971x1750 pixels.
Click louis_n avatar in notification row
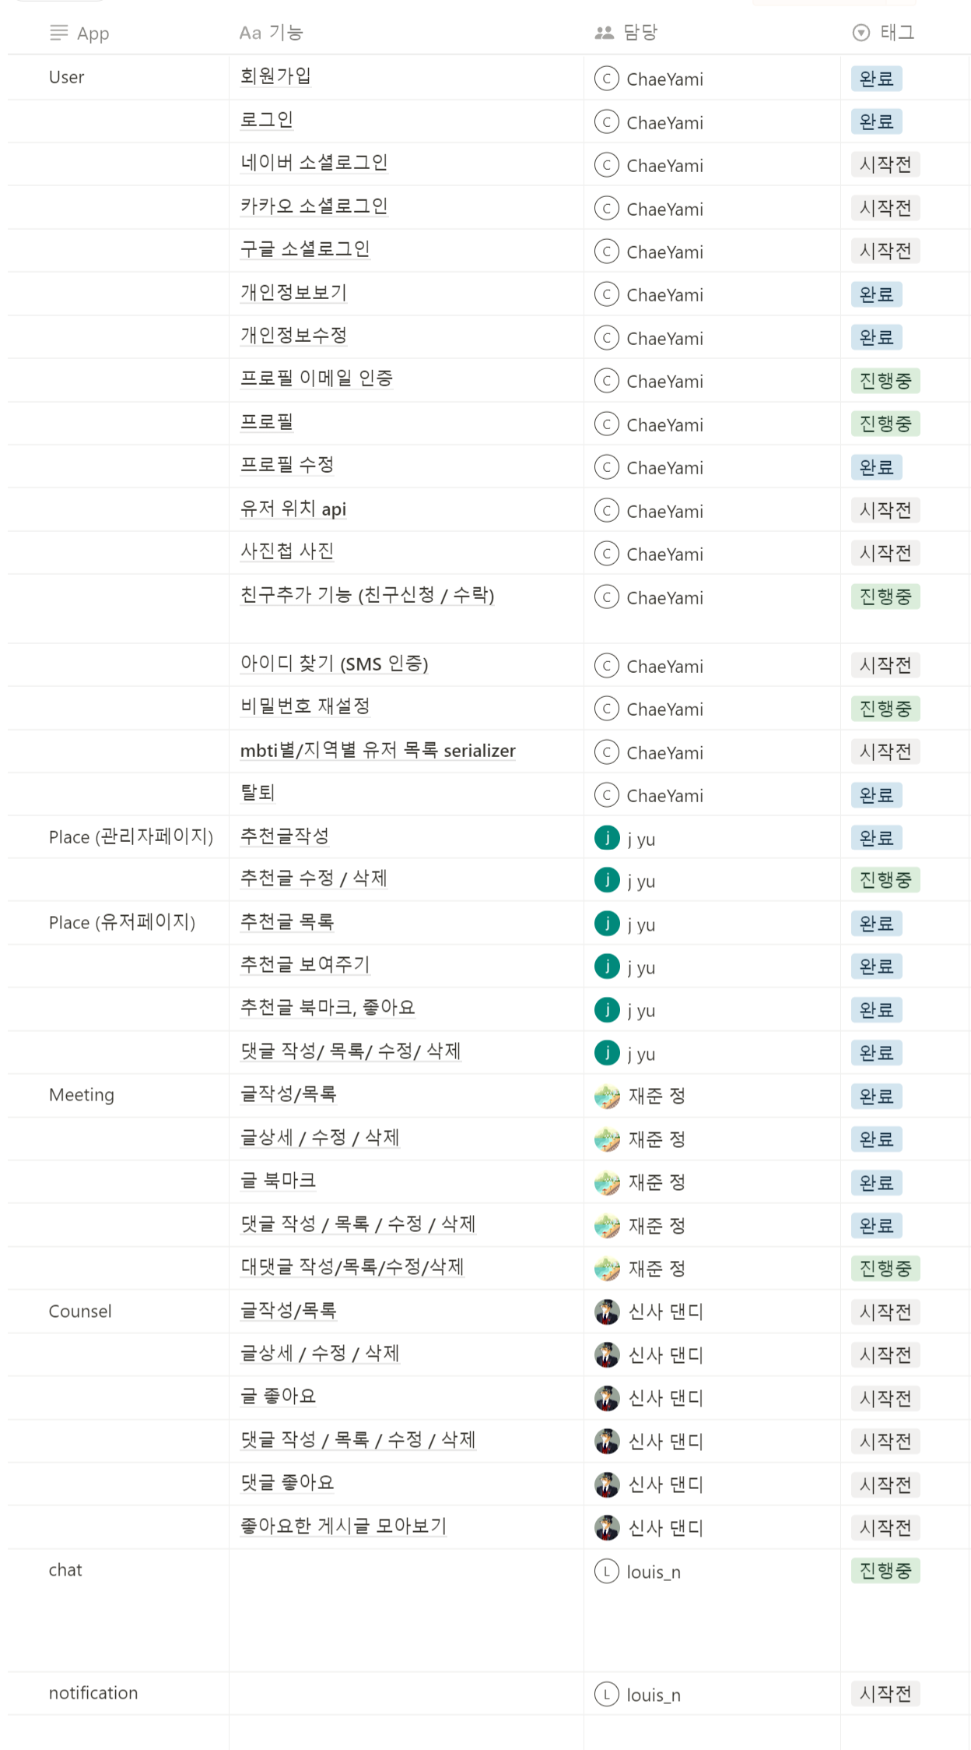point(606,1694)
